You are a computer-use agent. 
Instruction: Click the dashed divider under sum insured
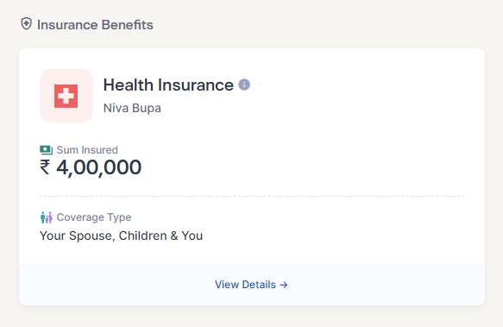coord(252,196)
